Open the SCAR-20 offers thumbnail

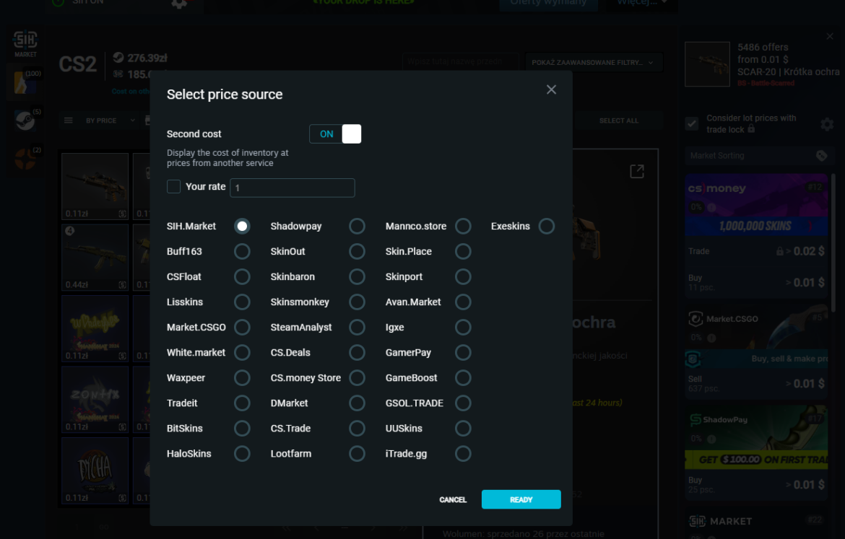pyautogui.click(x=707, y=64)
